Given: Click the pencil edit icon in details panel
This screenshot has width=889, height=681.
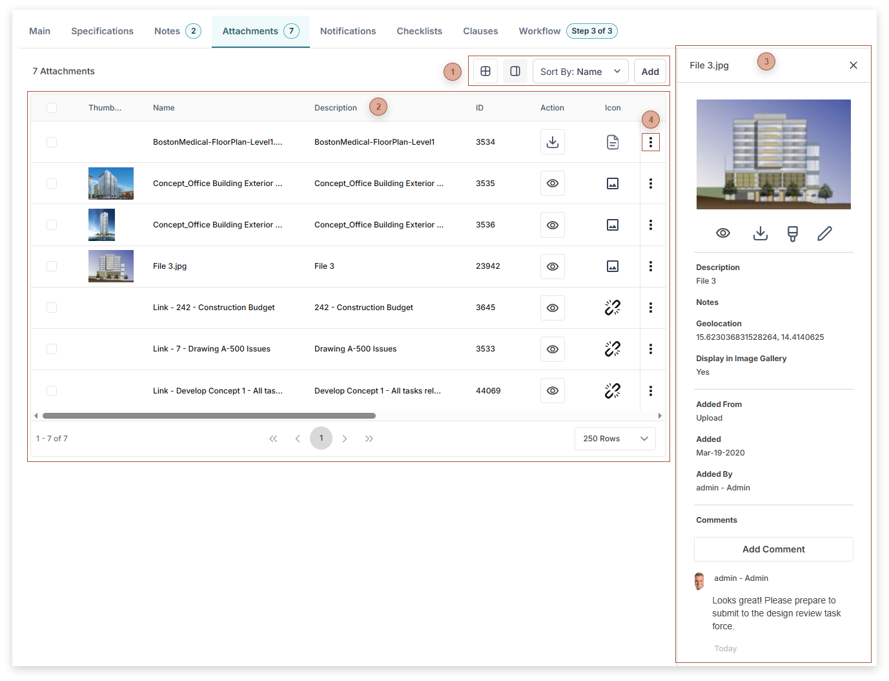Looking at the screenshot, I should [x=824, y=233].
